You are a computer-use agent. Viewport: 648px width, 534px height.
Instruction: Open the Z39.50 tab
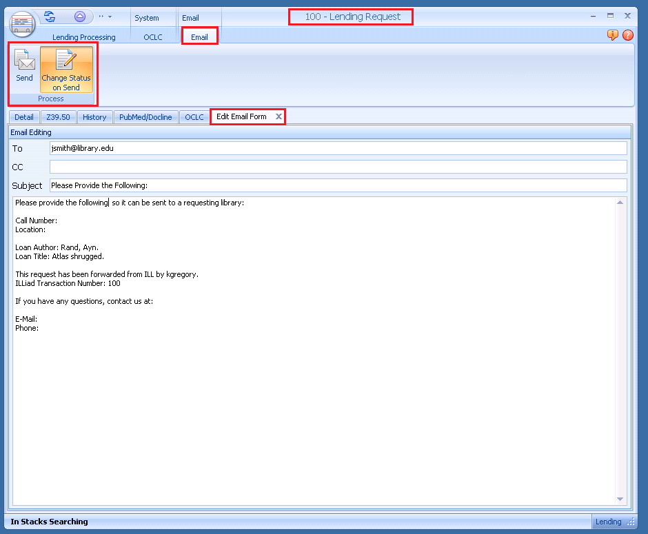59,117
